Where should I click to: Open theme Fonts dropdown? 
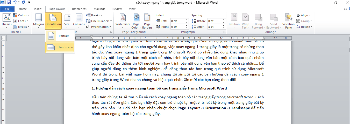point(21,21)
